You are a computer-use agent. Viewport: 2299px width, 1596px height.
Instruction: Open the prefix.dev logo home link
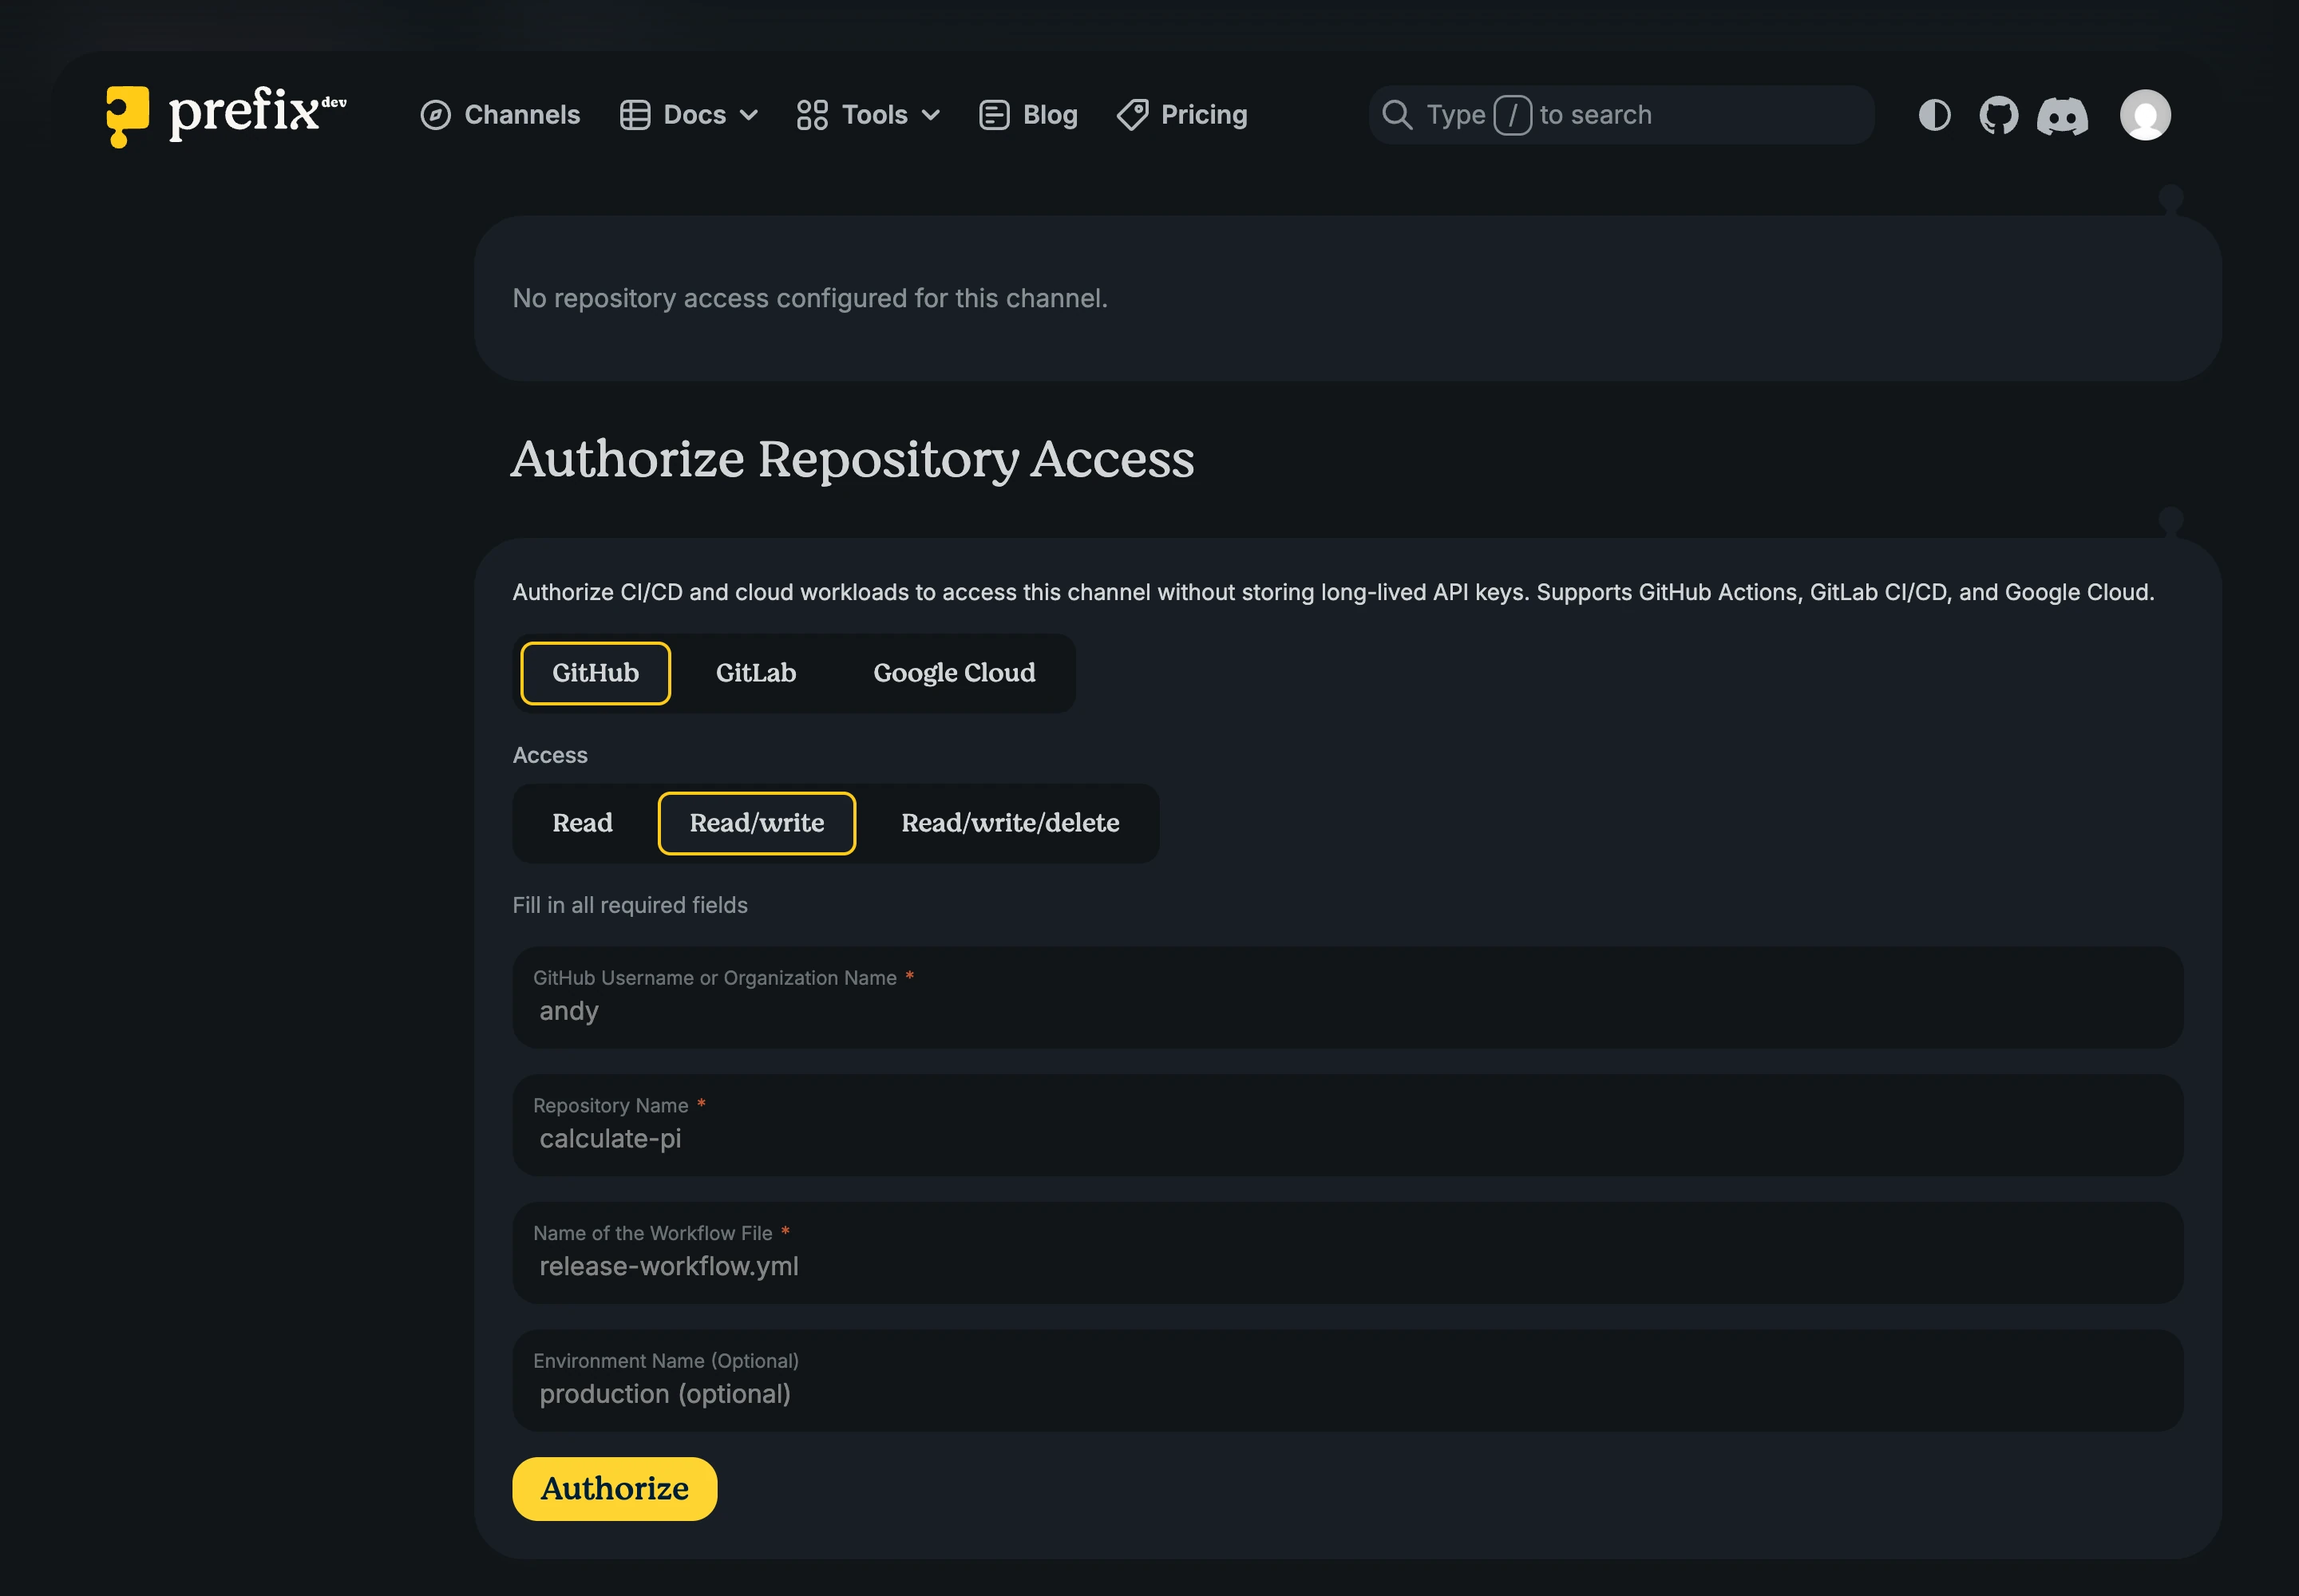click(226, 115)
